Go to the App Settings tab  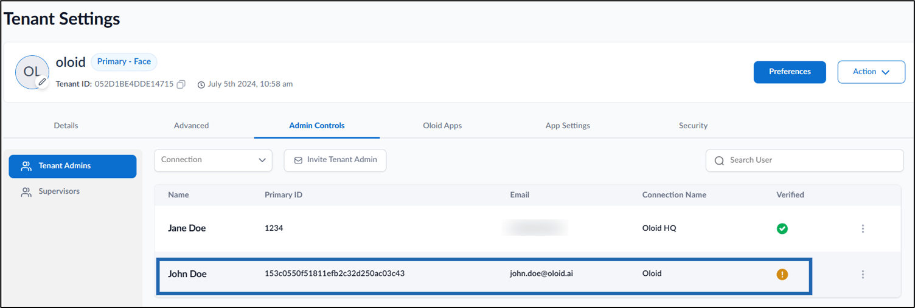pos(568,126)
